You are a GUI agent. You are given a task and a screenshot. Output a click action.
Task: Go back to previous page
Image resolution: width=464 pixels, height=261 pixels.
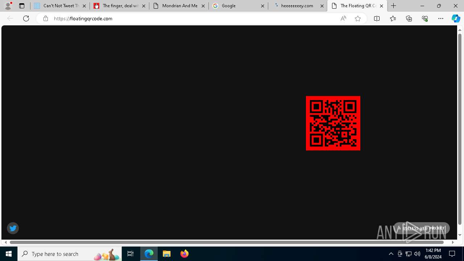[10, 18]
